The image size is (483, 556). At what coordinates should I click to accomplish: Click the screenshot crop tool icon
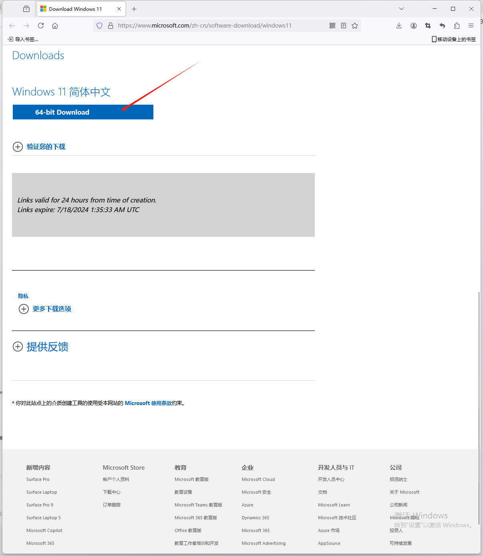pyautogui.click(x=428, y=26)
